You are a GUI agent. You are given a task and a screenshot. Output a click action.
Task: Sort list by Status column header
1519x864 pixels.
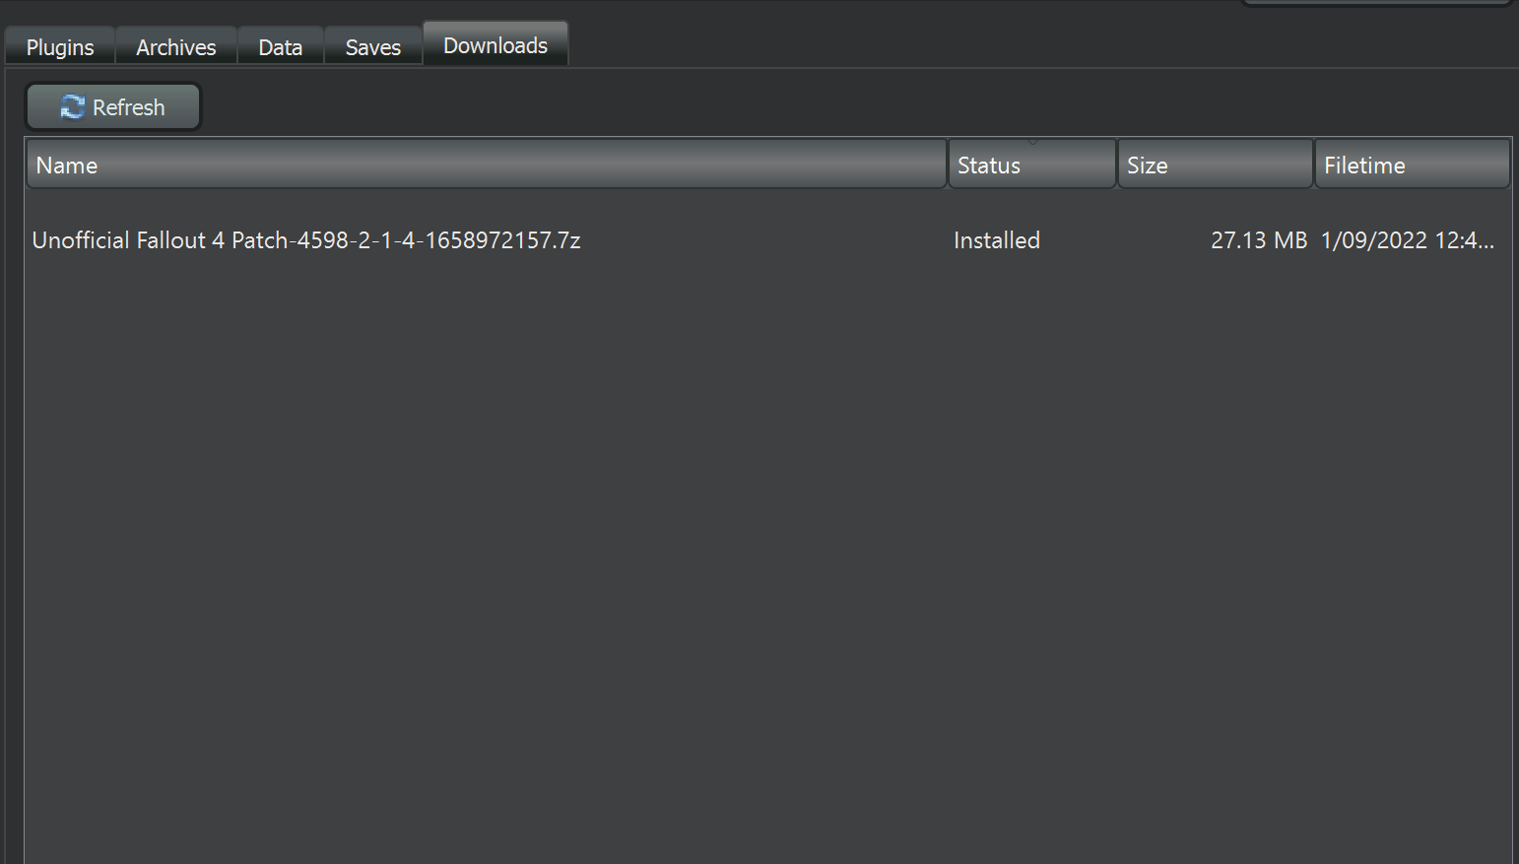click(x=1030, y=166)
